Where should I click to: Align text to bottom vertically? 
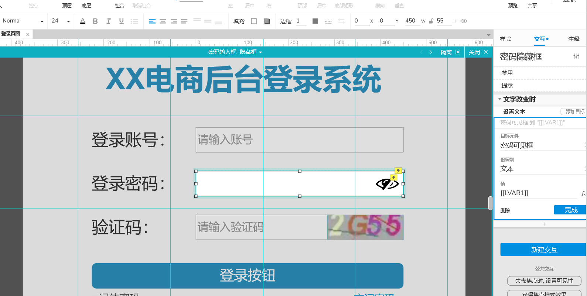point(218,23)
